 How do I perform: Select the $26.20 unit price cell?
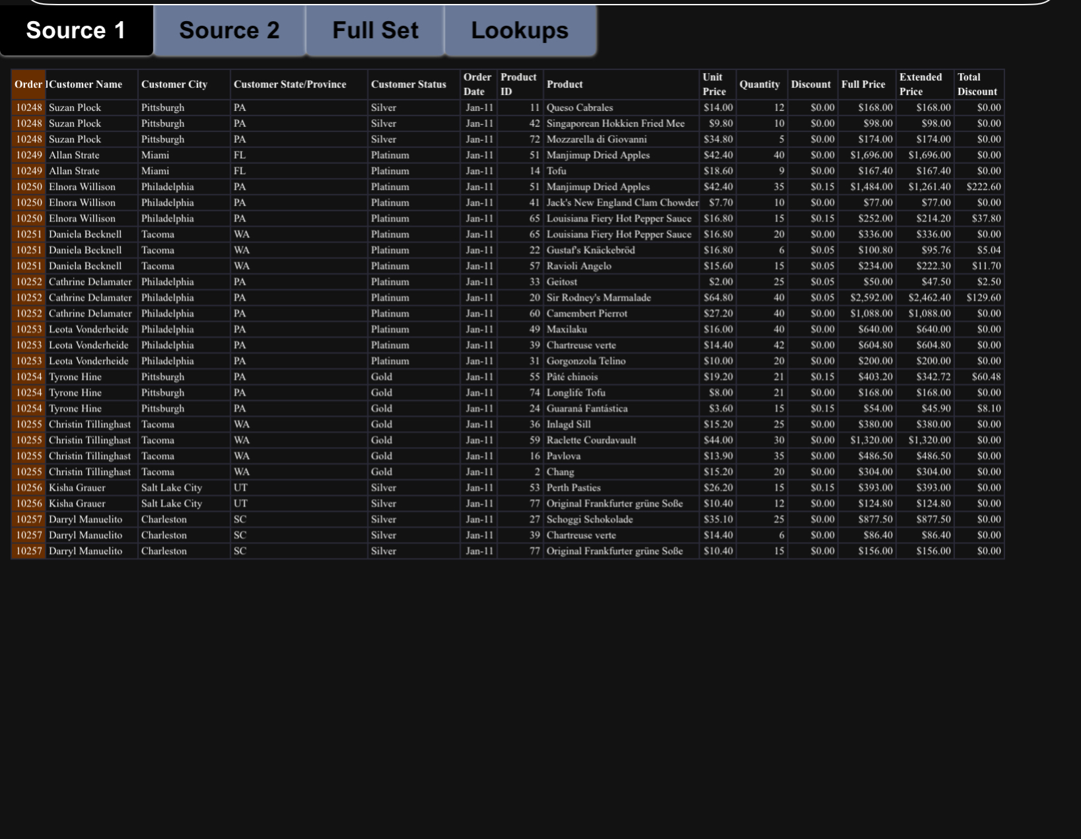[718, 488]
